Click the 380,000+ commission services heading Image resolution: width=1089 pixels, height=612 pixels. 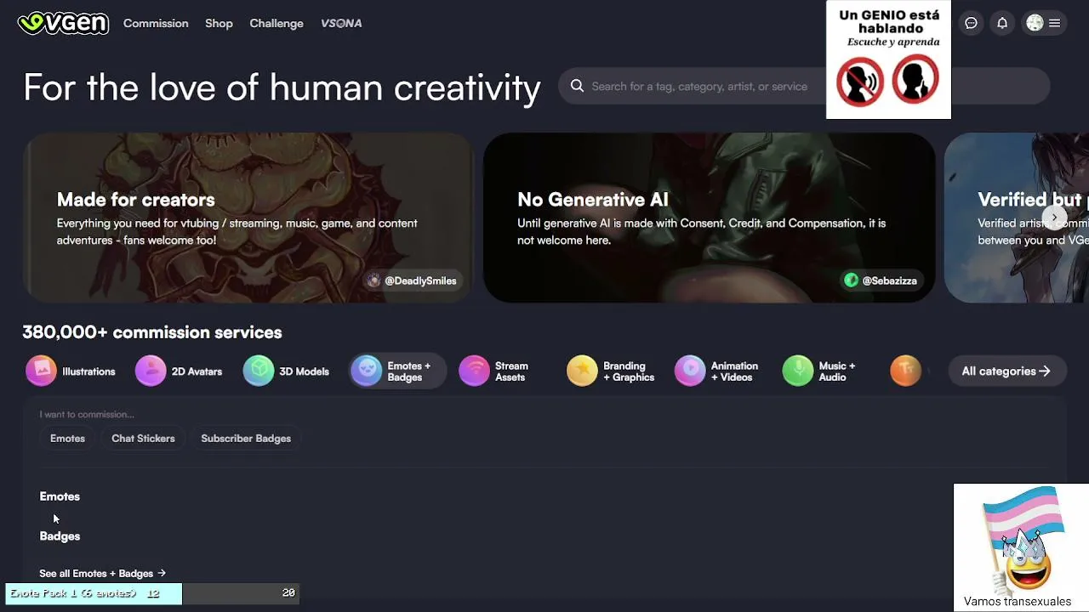[x=152, y=332]
